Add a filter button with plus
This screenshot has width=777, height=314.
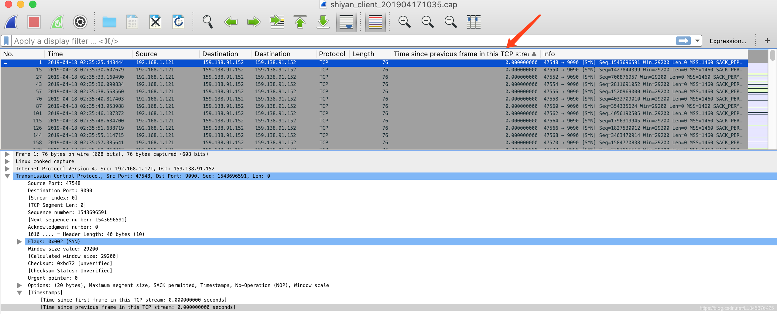[x=767, y=41]
